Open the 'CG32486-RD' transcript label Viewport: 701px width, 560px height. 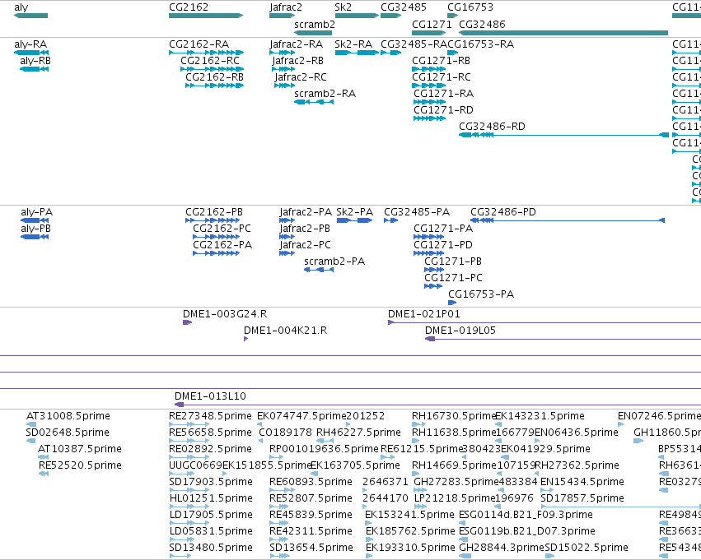point(493,127)
